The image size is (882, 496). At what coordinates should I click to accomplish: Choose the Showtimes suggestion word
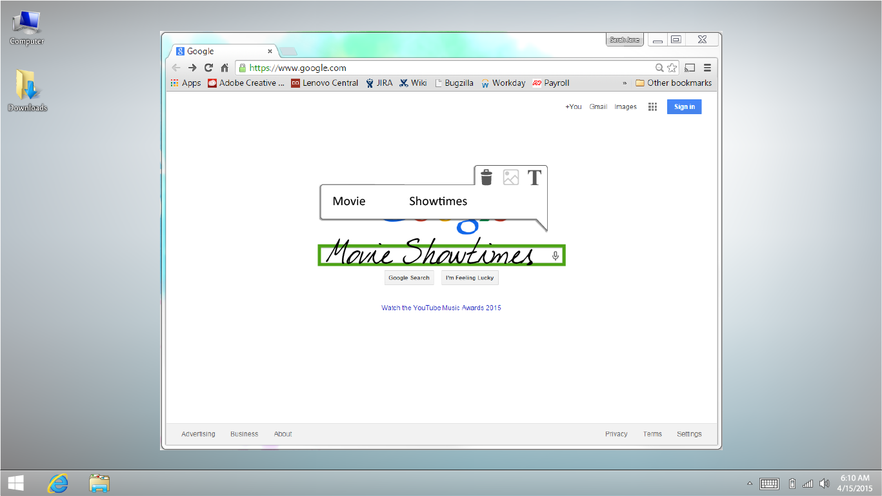point(437,201)
